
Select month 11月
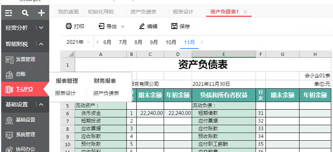(190, 42)
